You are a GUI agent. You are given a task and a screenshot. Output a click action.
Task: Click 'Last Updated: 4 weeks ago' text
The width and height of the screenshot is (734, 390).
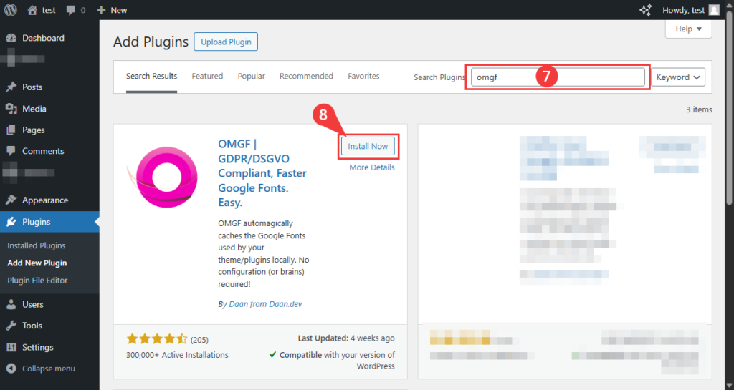tap(346, 338)
